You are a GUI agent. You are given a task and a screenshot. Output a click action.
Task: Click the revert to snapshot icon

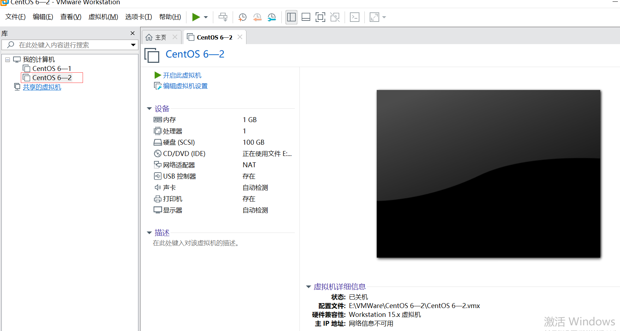tap(257, 17)
